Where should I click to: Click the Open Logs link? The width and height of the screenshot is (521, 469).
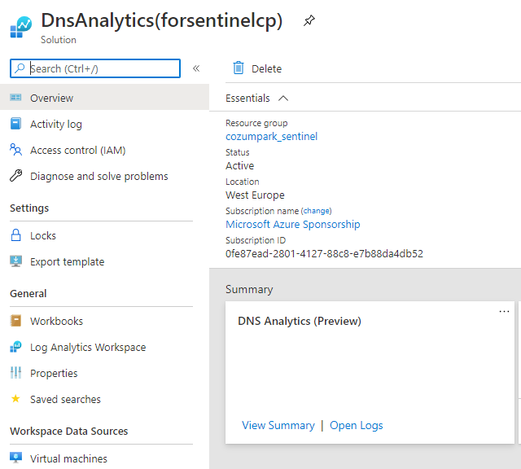point(357,426)
